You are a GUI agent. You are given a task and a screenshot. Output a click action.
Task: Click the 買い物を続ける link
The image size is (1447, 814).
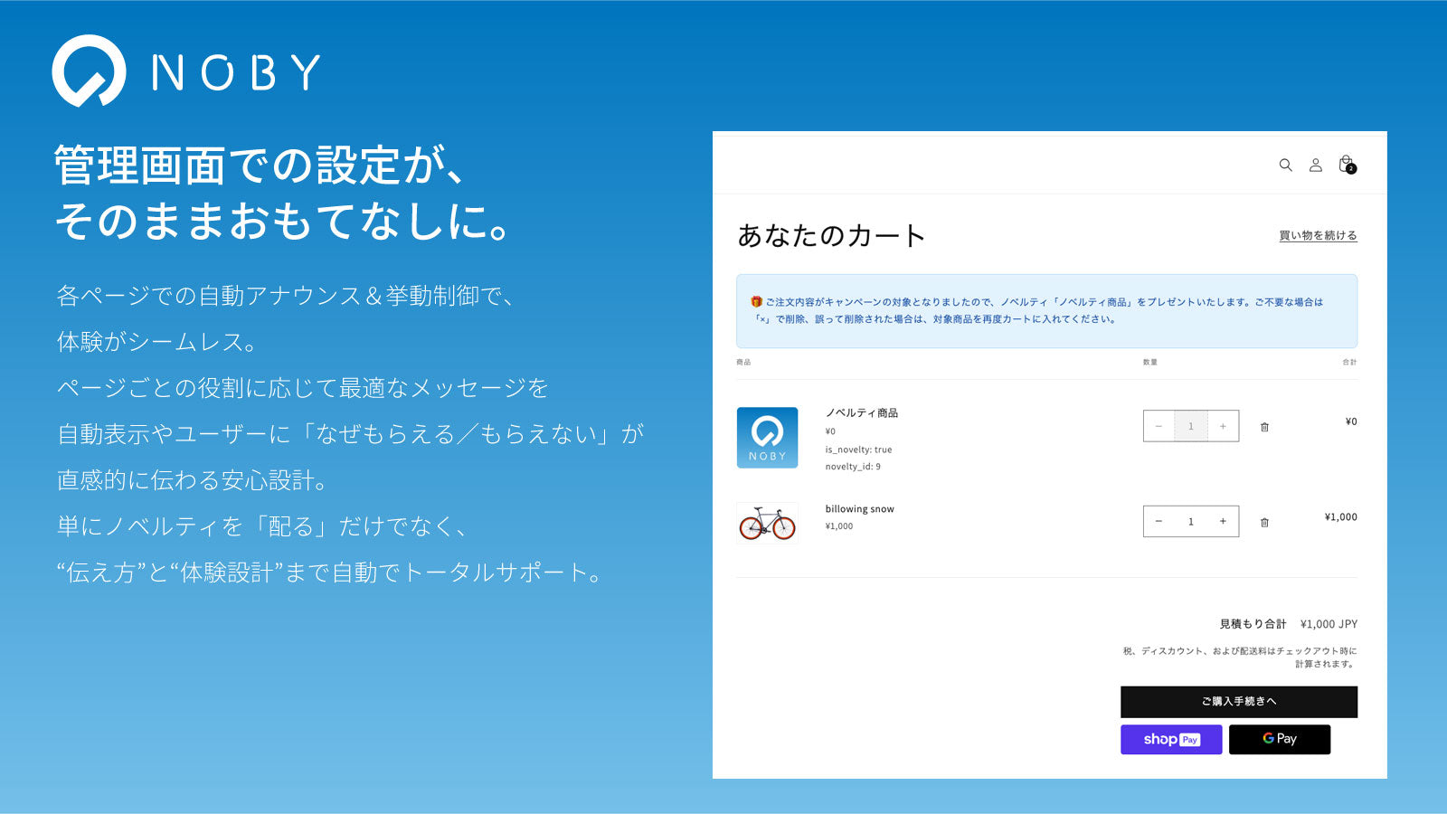coord(1318,235)
